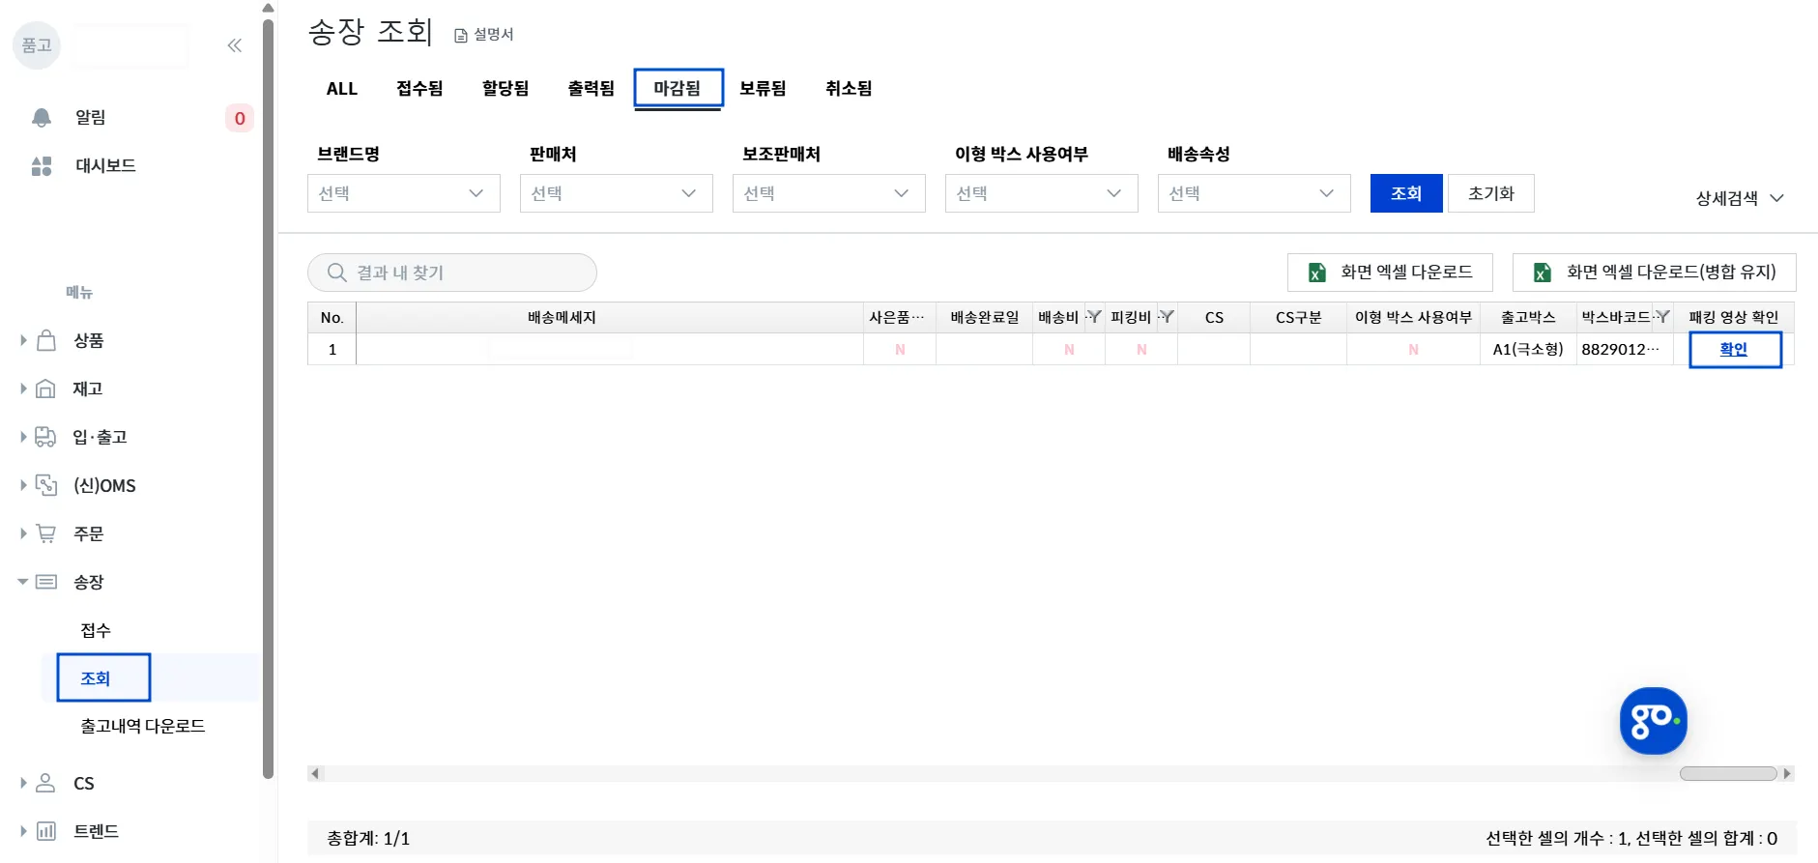This screenshot has height=863, width=1818.
Task: Open the 판매처 dropdown
Action: click(x=617, y=193)
